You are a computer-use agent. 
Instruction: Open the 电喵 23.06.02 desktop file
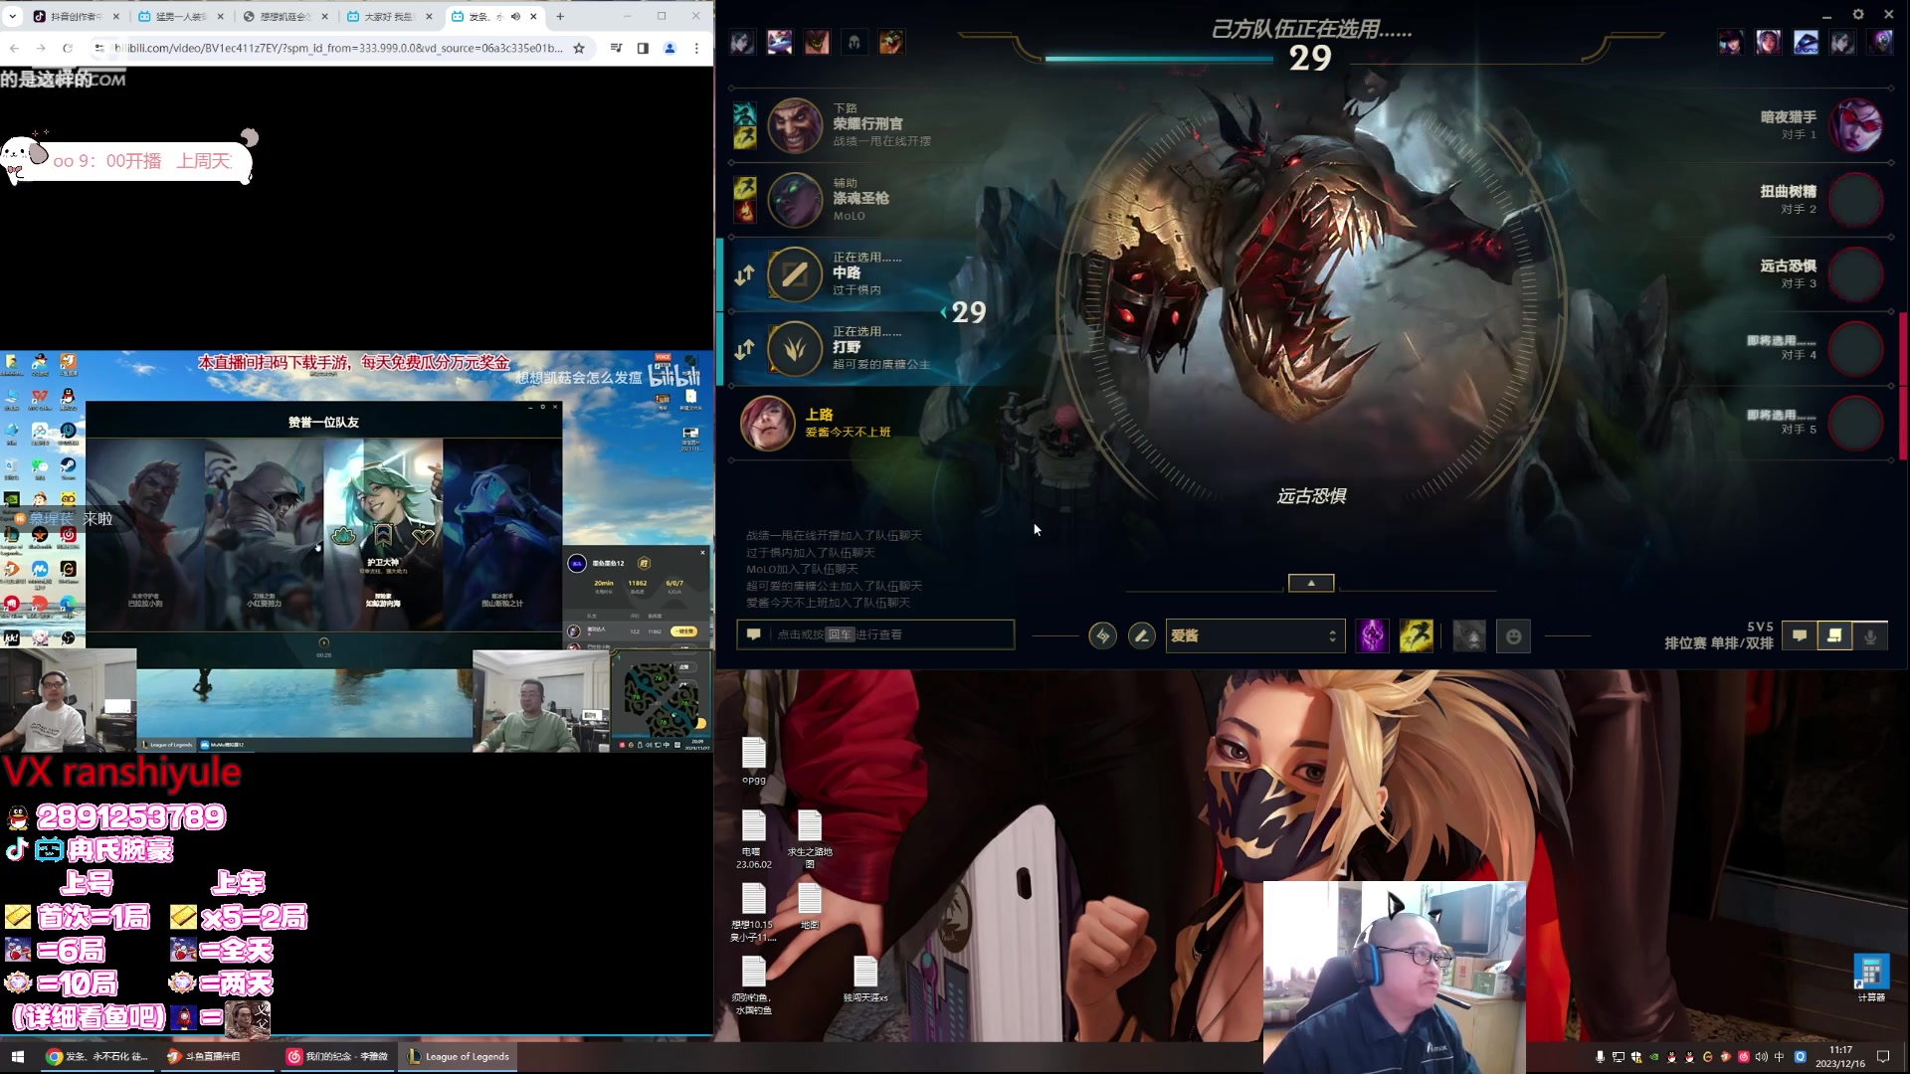pyautogui.click(x=753, y=839)
